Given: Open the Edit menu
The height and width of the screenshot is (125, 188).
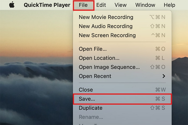Looking at the screenshot, I should click(x=101, y=5).
